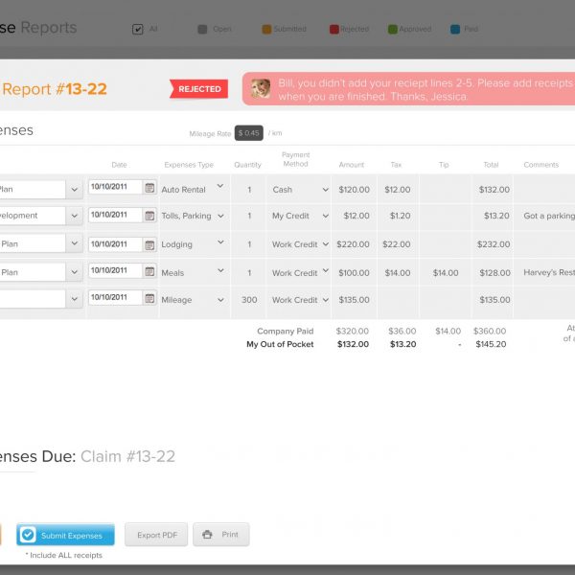
Task: Toggle the Open status filter
Action: [202, 29]
